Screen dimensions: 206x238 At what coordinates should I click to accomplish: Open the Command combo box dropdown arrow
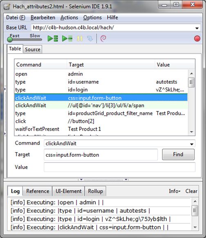tap(192, 144)
